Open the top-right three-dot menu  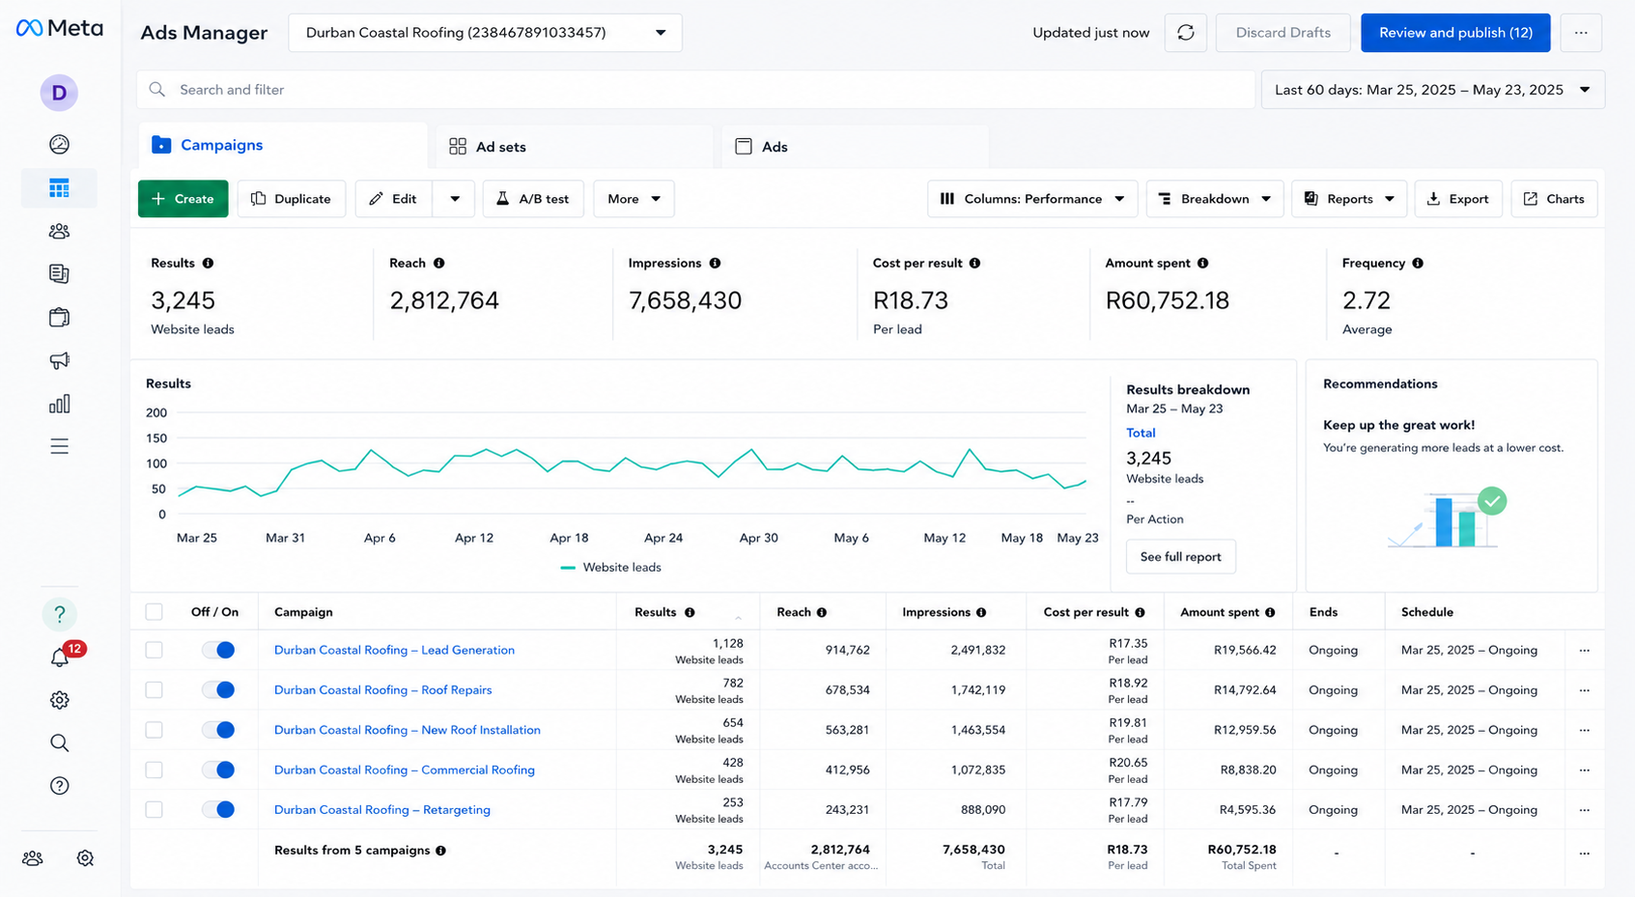point(1581,33)
